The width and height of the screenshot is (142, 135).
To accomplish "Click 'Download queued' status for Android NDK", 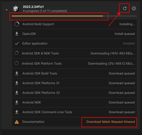I will pyautogui.click(x=122, y=102).
